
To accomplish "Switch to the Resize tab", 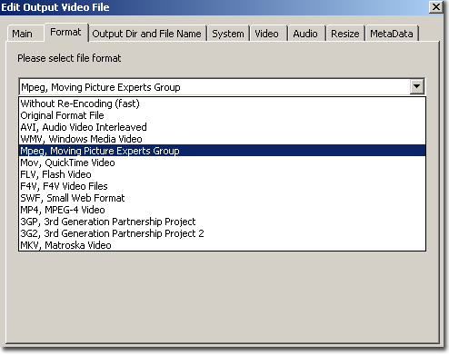I will (x=345, y=34).
